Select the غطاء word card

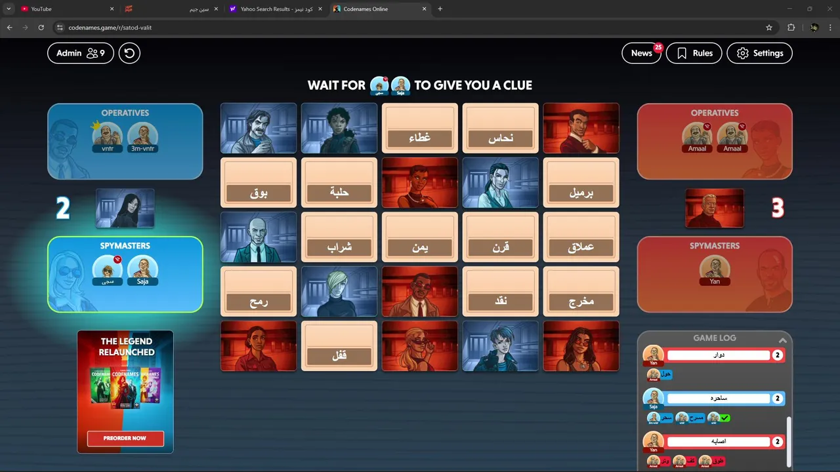coord(420,128)
